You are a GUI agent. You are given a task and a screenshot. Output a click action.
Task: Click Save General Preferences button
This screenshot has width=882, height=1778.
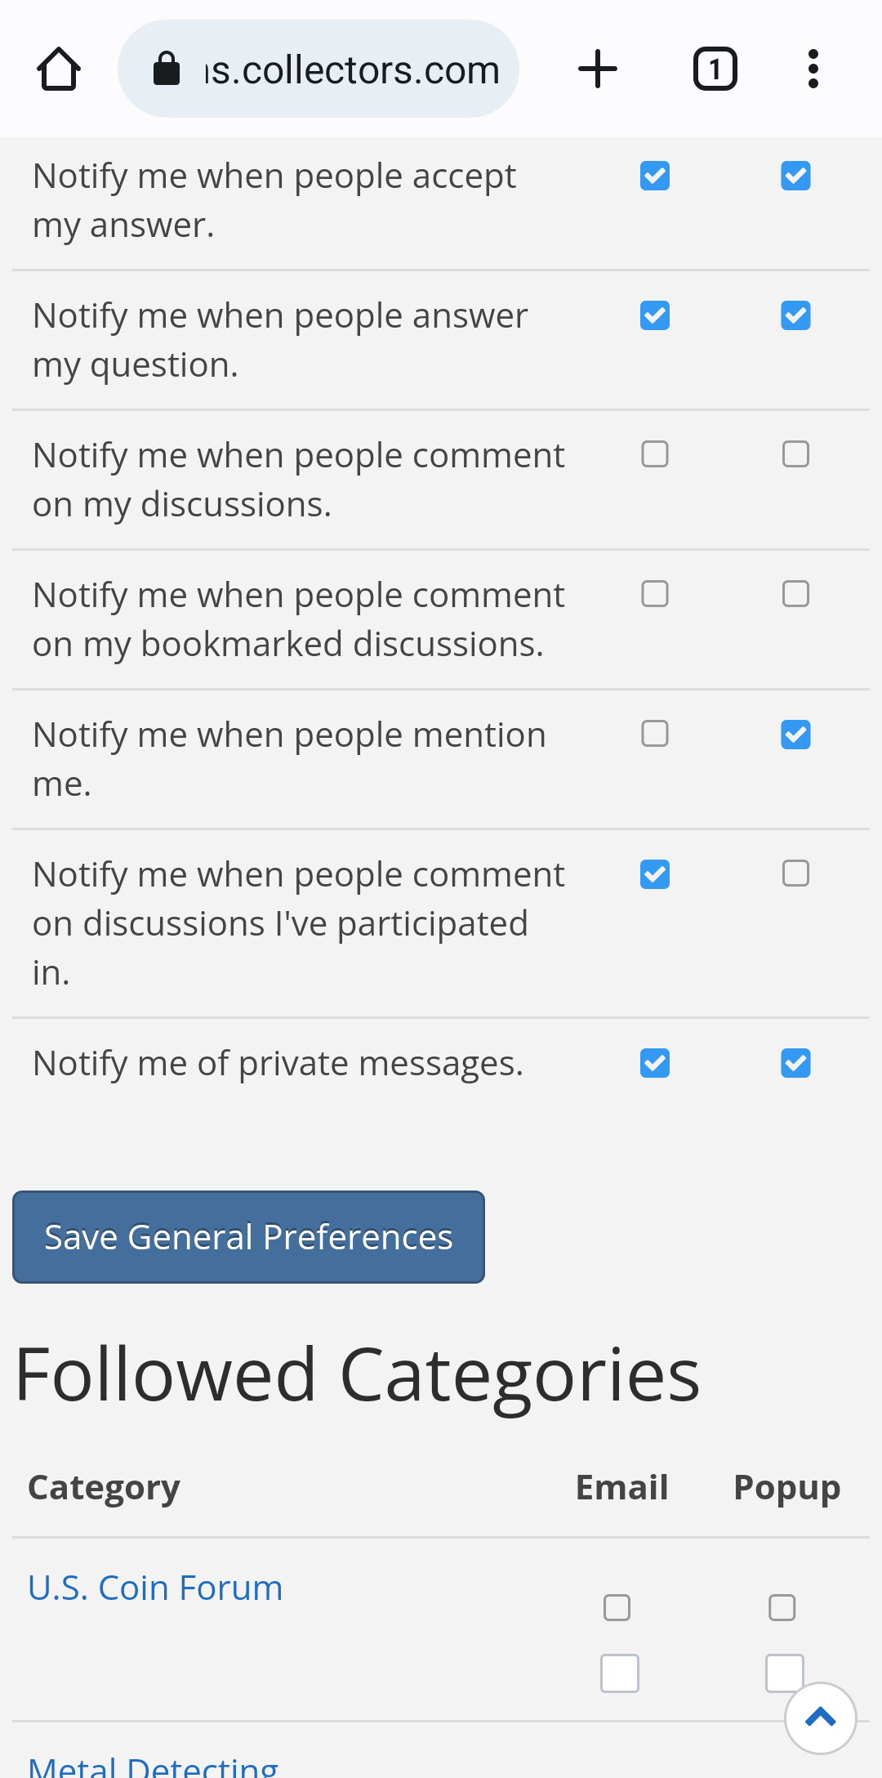click(248, 1237)
